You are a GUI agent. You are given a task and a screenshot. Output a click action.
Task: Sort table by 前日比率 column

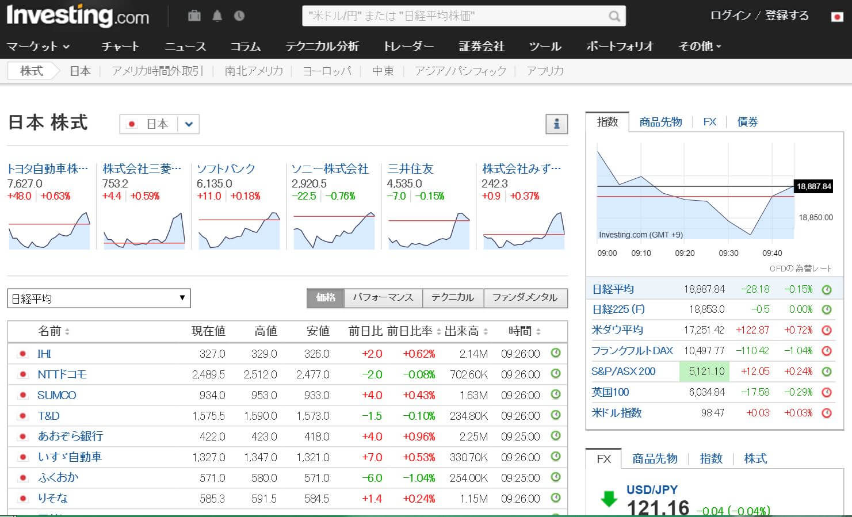[414, 331]
